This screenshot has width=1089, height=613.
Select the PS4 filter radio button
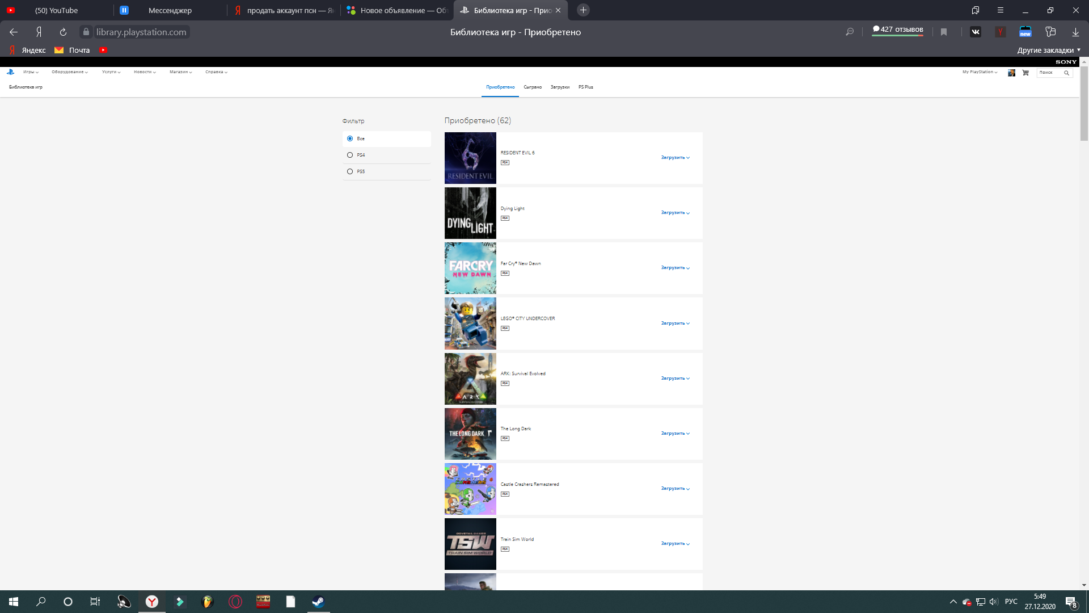(350, 155)
